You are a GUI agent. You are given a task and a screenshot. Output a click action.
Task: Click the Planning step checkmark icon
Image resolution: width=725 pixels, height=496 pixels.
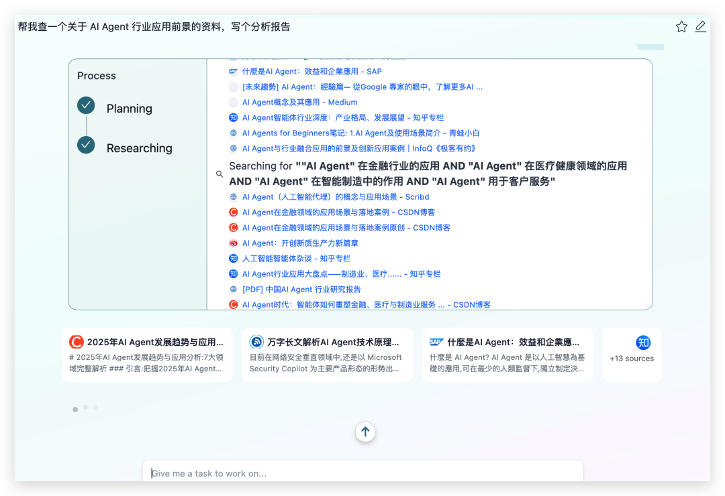[x=86, y=106]
